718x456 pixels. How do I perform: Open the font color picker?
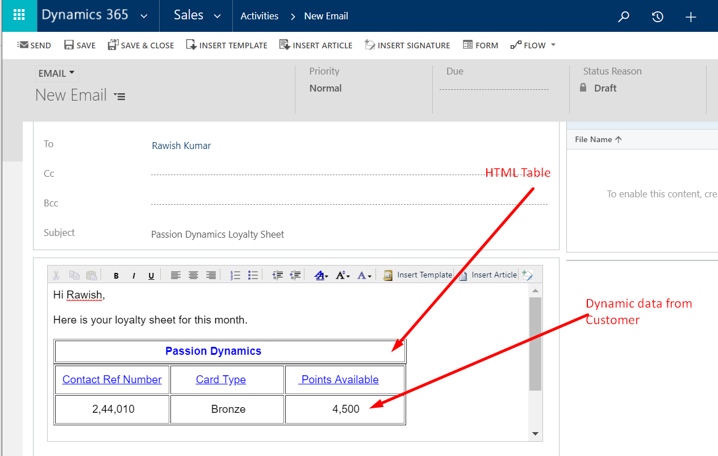click(364, 275)
